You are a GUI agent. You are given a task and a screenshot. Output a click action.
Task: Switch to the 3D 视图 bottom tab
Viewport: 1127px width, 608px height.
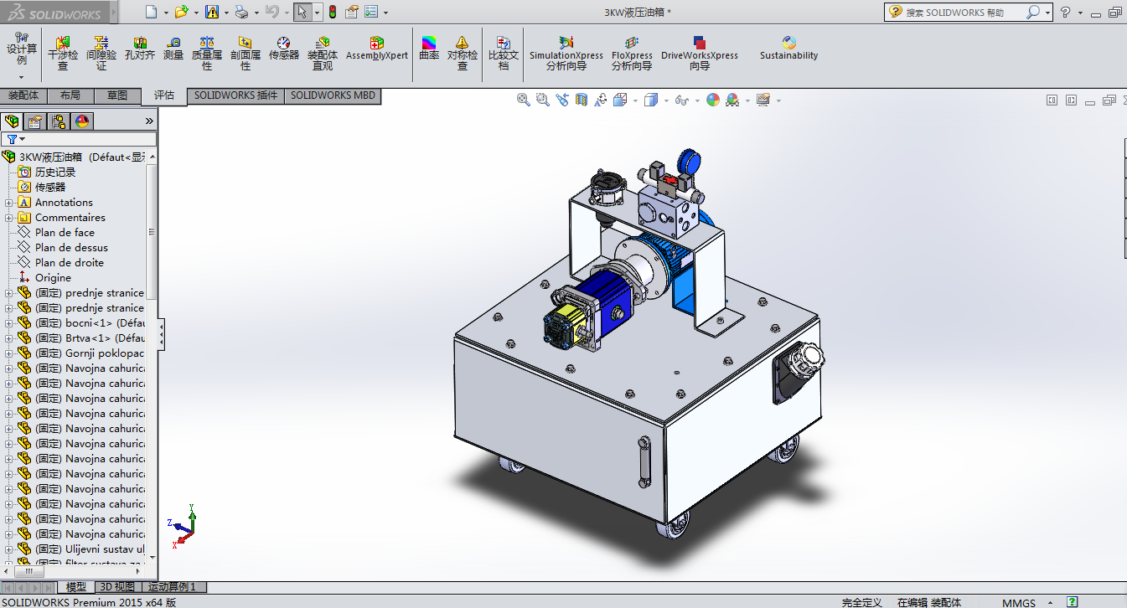(x=117, y=587)
